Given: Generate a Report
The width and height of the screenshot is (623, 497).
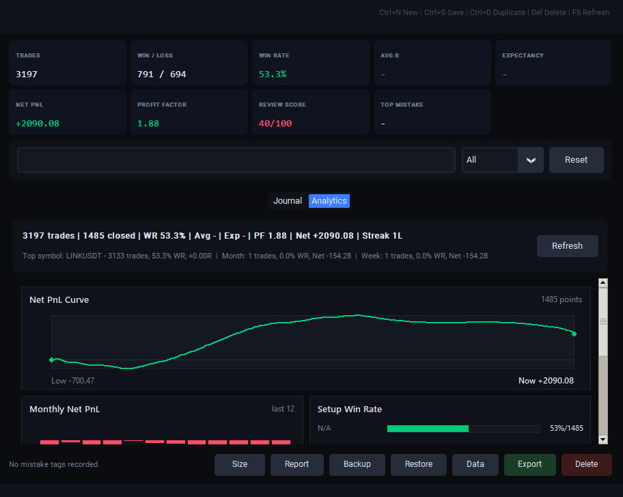Looking at the screenshot, I should point(296,464).
